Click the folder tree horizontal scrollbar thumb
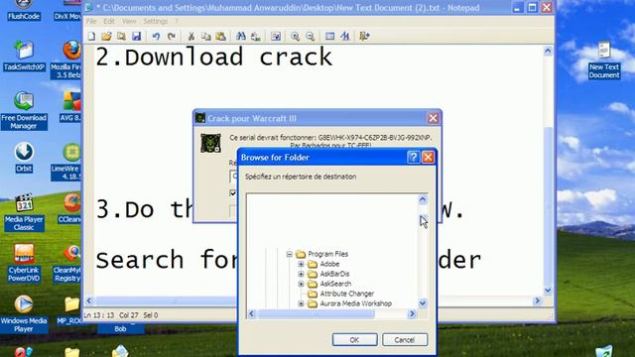 (316, 314)
